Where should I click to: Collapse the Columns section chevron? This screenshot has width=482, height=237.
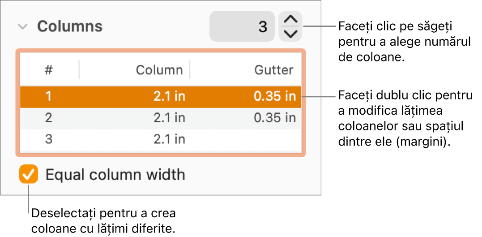[22, 27]
